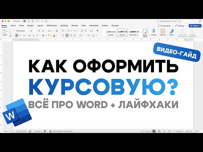Click the Decrease Indent icon
The image size is (203, 152).
(x=82, y=31)
